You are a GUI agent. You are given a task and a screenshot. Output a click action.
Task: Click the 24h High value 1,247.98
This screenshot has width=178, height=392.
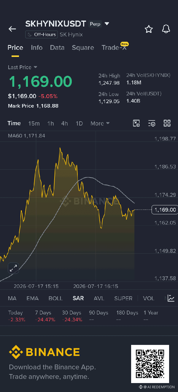click(x=109, y=83)
